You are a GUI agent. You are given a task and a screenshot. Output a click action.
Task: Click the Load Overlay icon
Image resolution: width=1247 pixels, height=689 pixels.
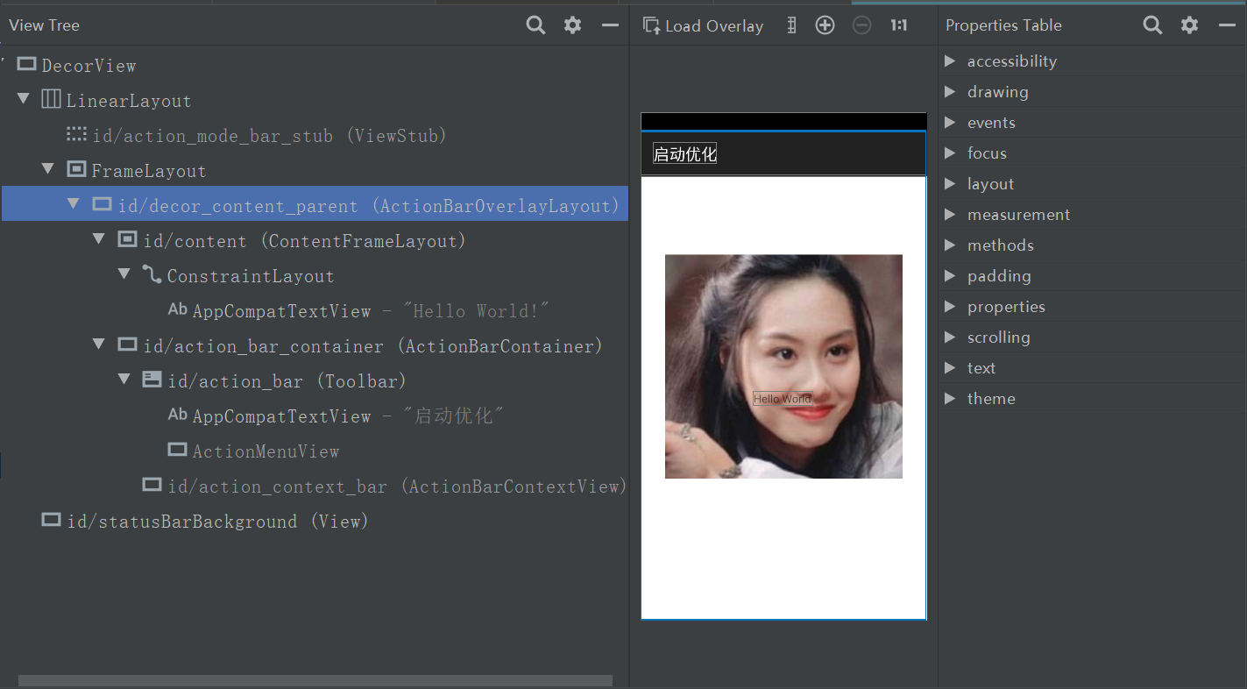(651, 26)
